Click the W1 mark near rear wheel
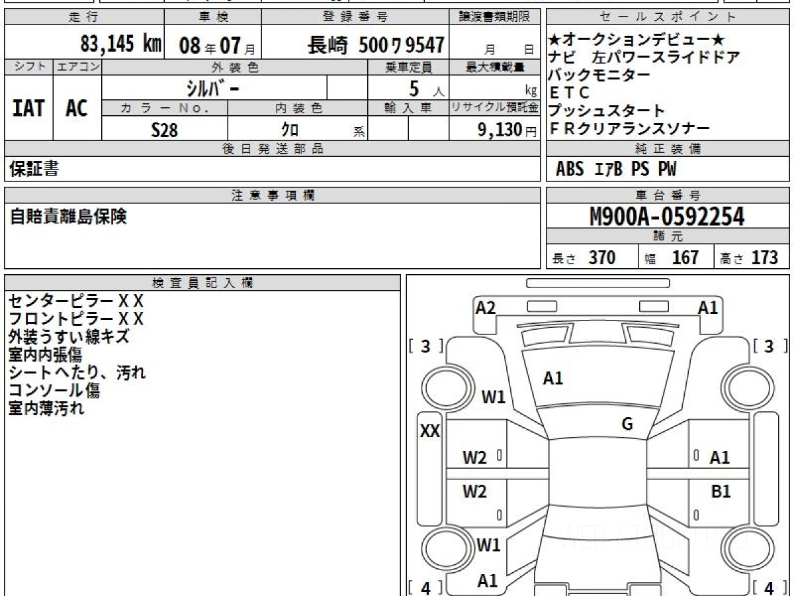794x596 pixels. tap(489, 545)
